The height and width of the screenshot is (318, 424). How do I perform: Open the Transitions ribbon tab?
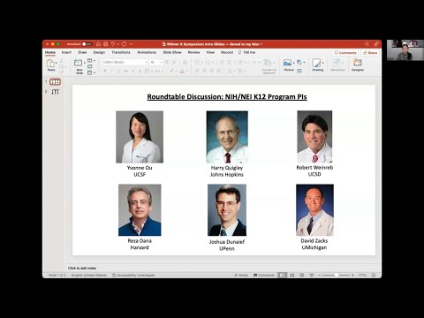pos(121,52)
